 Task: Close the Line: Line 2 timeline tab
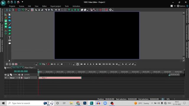22,67
